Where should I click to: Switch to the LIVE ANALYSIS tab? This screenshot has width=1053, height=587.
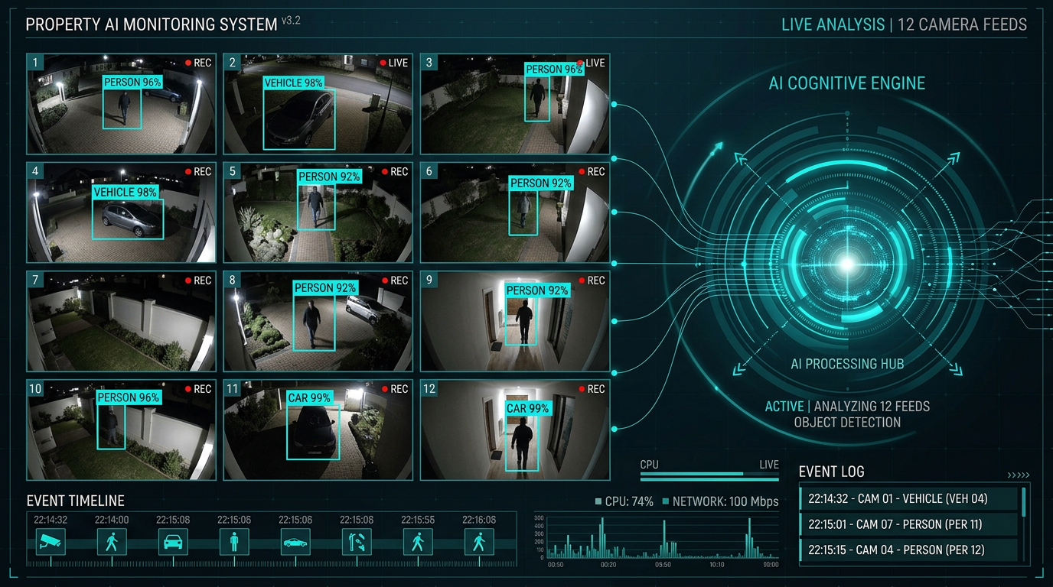click(833, 24)
